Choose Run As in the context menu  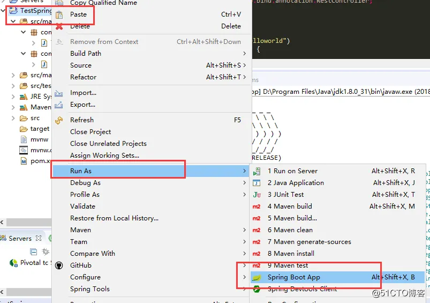point(152,171)
